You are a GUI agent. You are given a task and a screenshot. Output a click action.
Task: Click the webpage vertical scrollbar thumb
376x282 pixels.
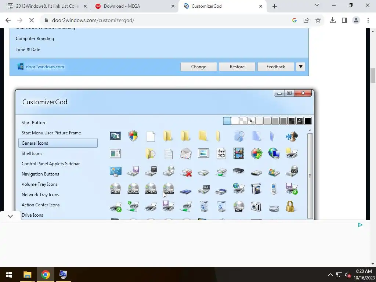point(373,76)
